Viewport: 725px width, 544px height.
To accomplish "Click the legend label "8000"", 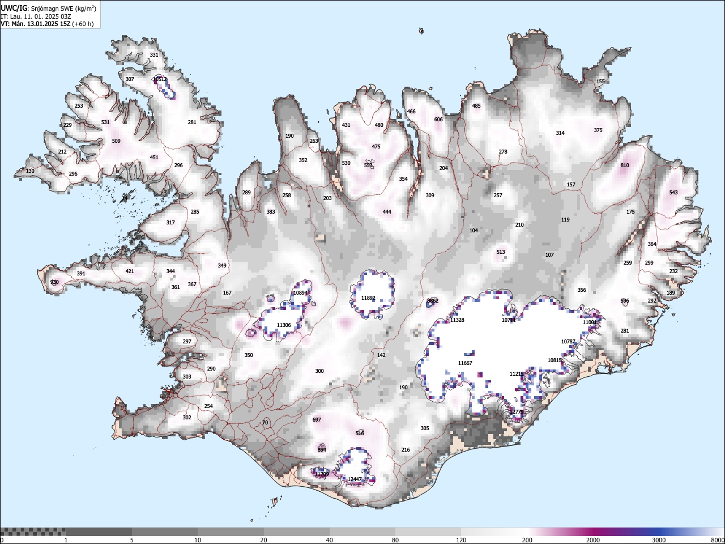I will click(718, 540).
